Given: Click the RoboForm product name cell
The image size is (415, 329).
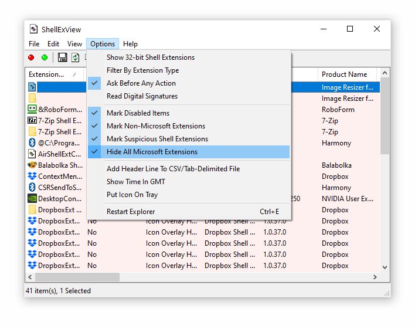Looking at the screenshot, I should [338, 110].
